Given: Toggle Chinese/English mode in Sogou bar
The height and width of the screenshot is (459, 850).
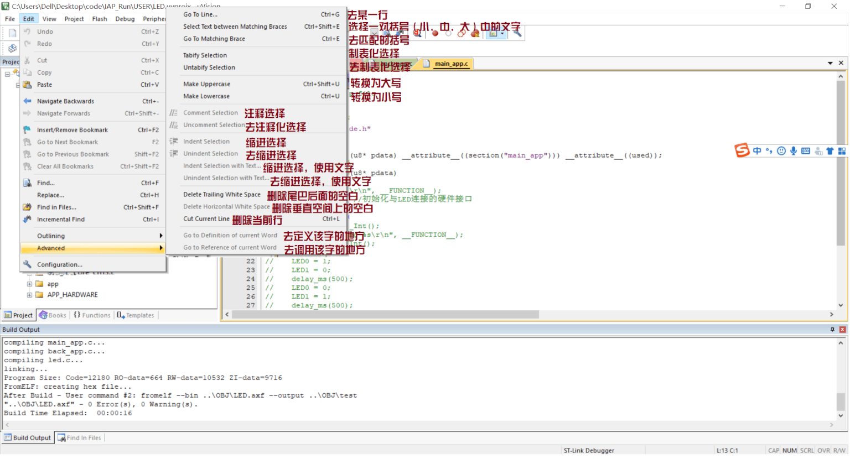Looking at the screenshot, I should pyautogui.click(x=757, y=151).
